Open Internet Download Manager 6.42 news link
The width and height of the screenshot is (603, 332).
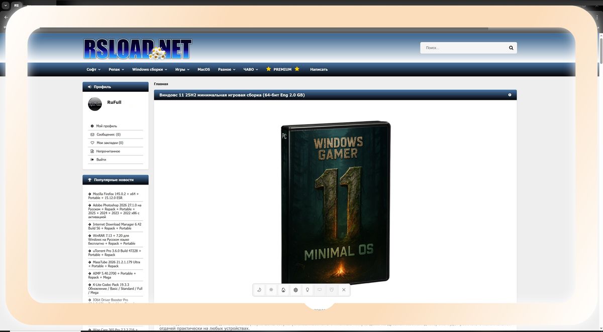[115, 226]
